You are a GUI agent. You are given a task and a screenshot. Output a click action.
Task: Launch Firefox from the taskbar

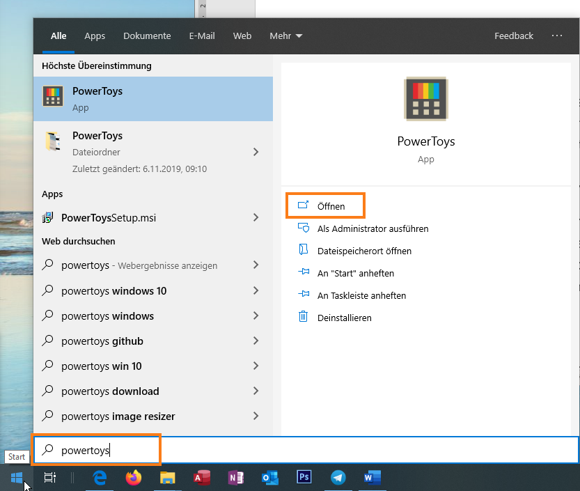pos(134,478)
